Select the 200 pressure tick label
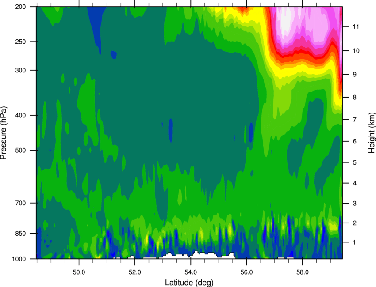 pos(21,7)
